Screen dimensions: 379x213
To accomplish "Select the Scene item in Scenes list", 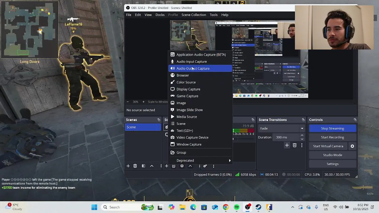I will pos(143,127).
